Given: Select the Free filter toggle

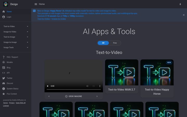Looking at the screenshot, I should 115,43.
